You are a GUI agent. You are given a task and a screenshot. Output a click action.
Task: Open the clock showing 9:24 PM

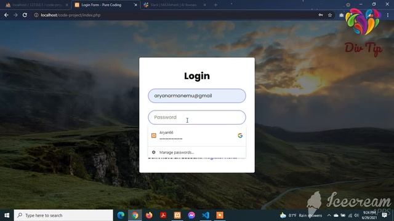click(369, 215)
